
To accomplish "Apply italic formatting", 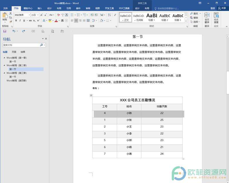I will (20, 20).
